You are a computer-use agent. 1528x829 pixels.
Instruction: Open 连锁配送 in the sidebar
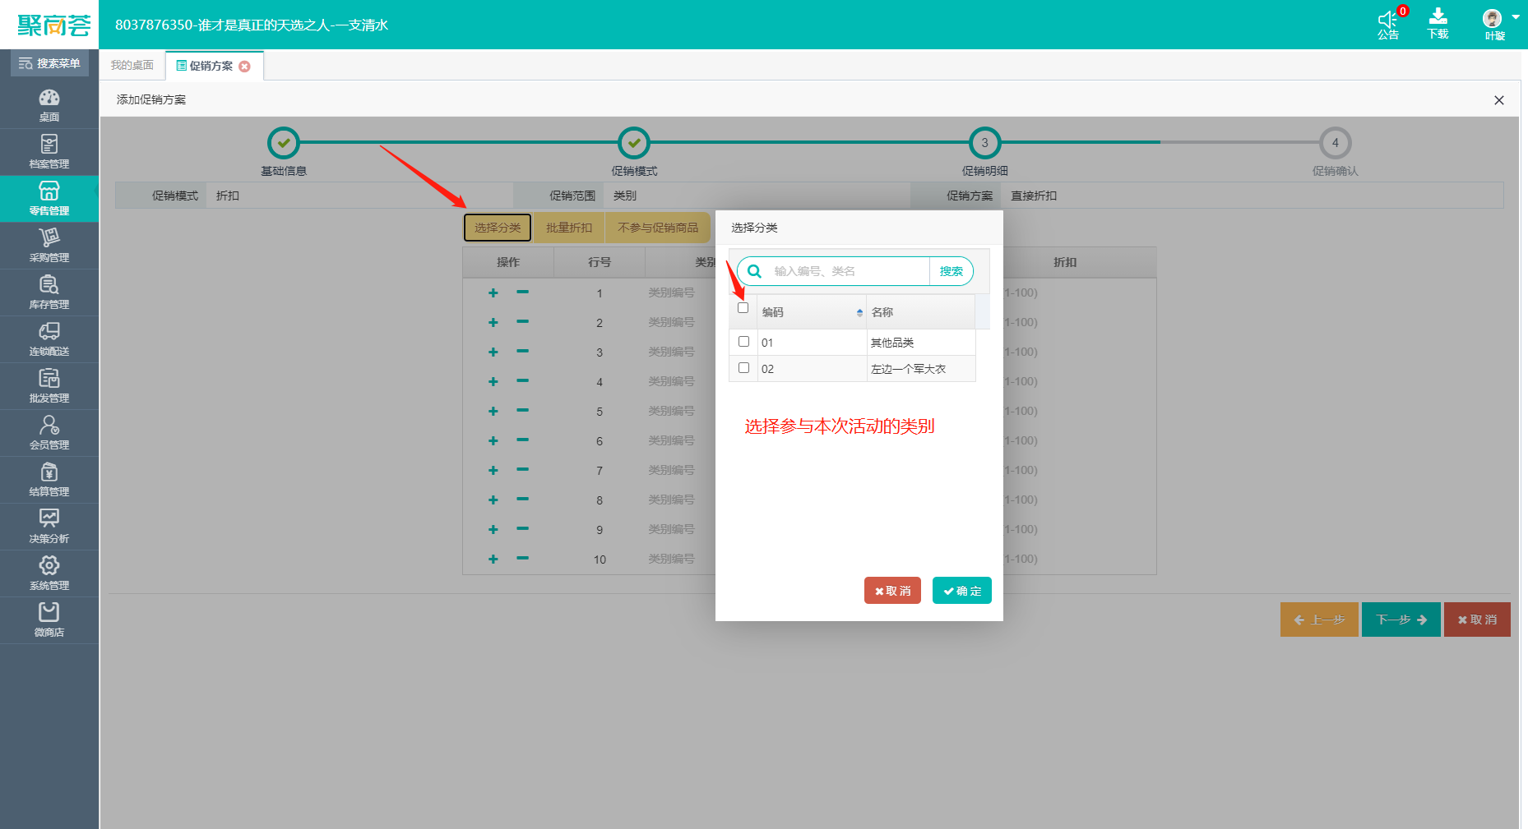(49, 339)
